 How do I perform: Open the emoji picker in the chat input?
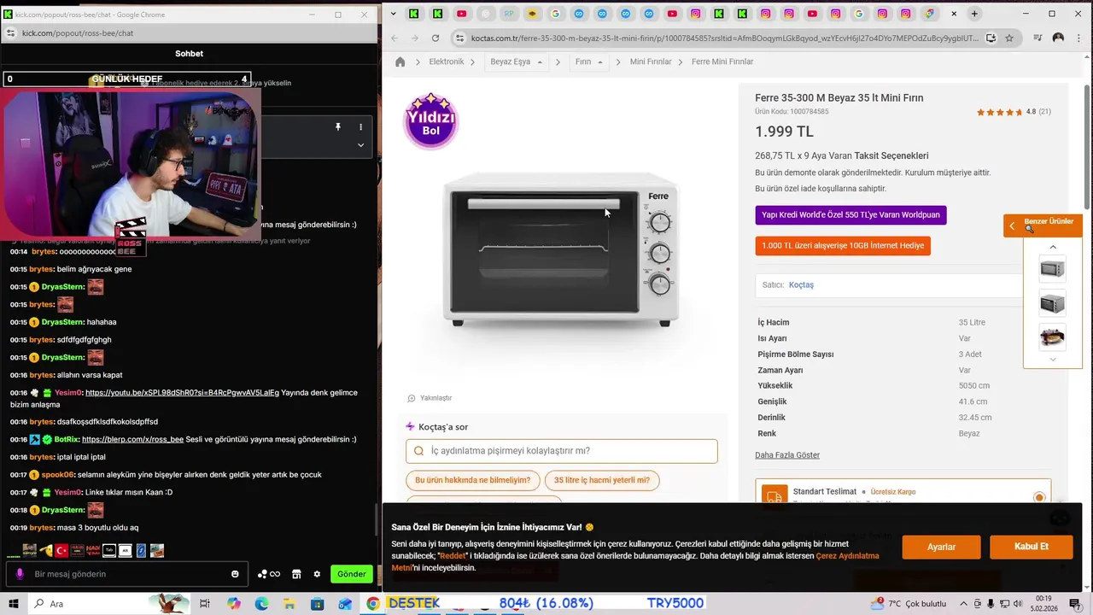tap(235, 574)
